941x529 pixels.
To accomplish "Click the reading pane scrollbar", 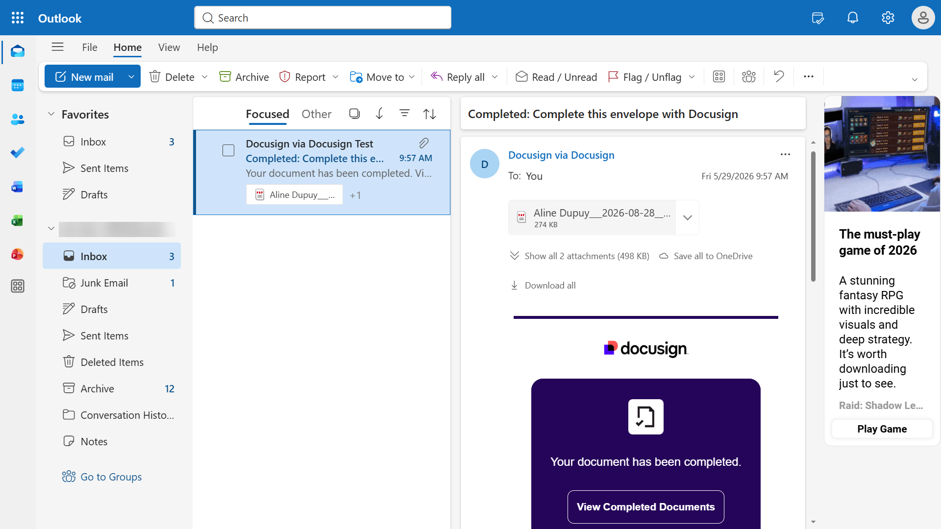I will [814, 216].
